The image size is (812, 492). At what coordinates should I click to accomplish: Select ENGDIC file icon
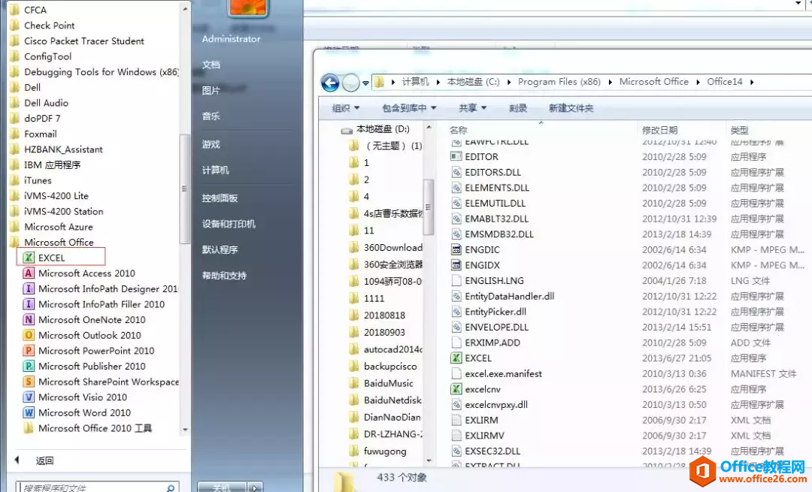[456, 249]
